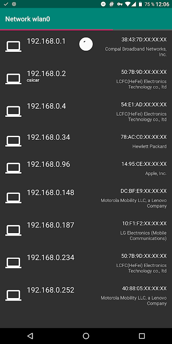Open recent apps with the square button
The image size is (172, 344).
coord(142,336)
